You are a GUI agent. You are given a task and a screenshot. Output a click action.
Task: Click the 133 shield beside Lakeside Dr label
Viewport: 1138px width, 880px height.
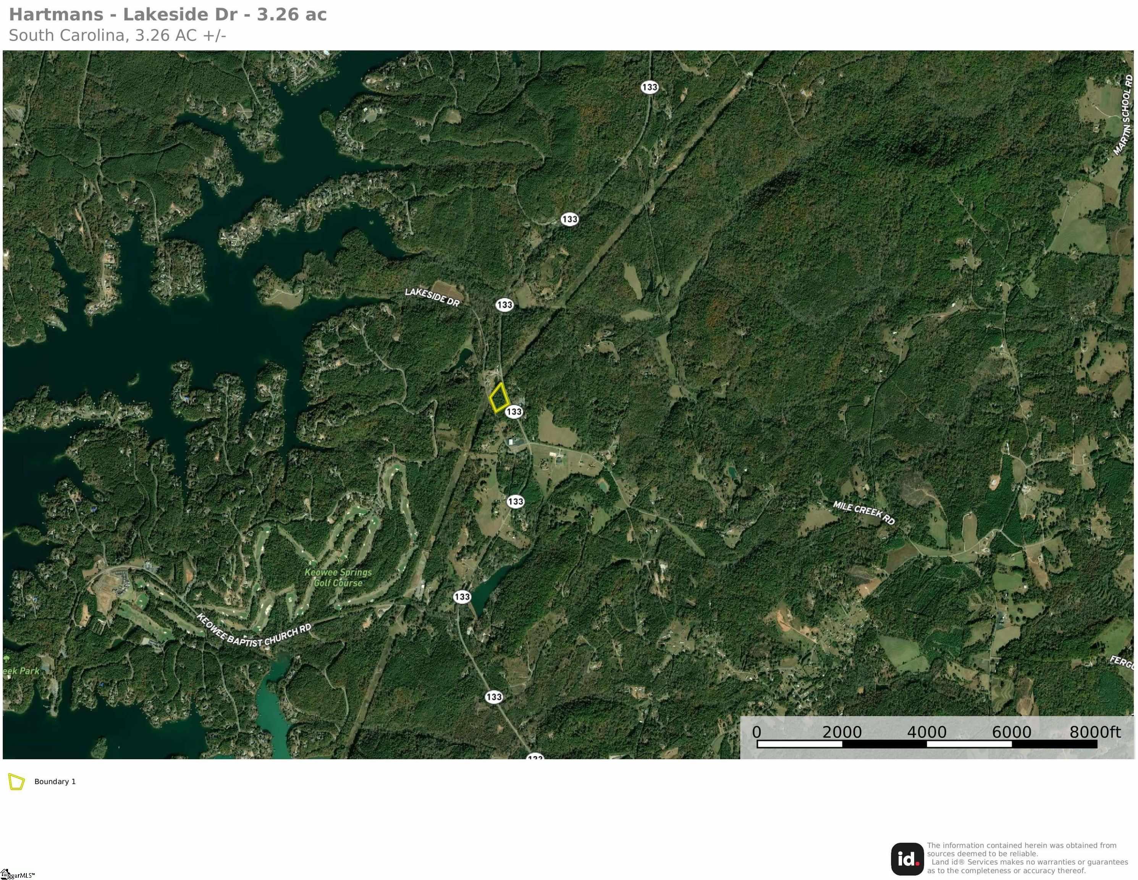[x=504, y=304]
